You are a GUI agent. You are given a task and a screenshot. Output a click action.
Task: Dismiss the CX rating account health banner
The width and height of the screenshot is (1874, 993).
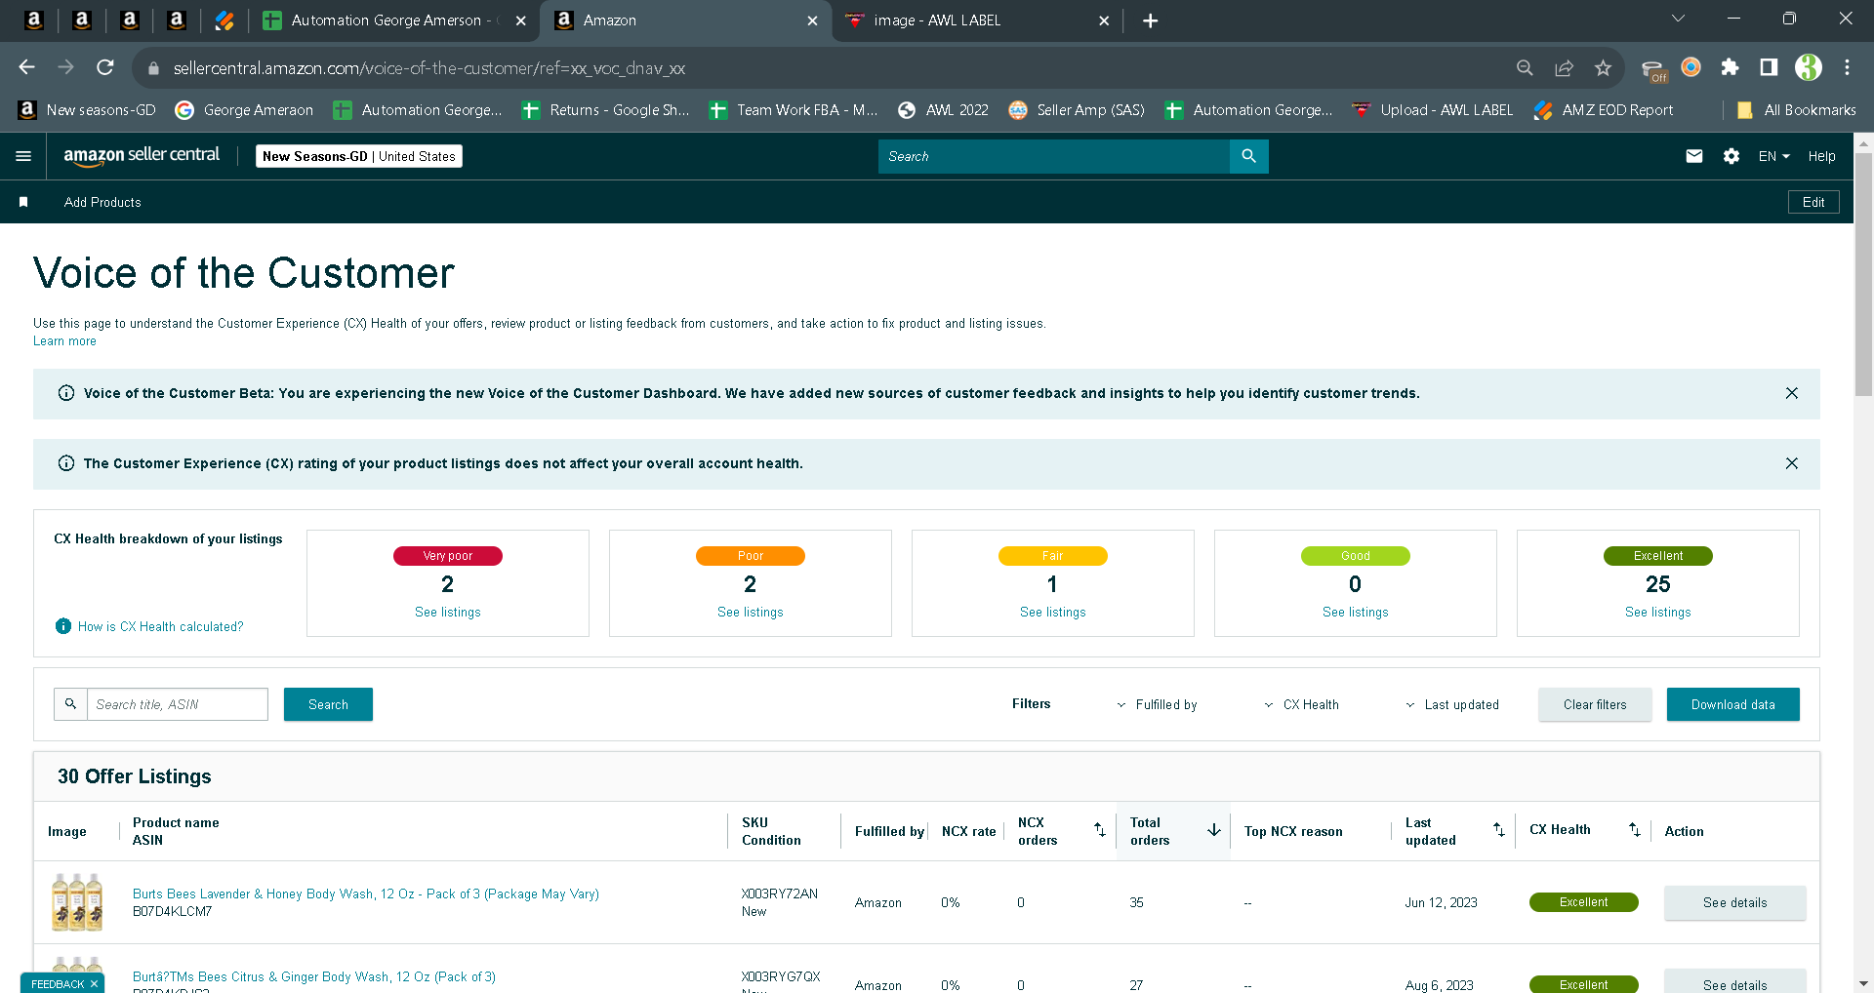[x=1792, y=463]
